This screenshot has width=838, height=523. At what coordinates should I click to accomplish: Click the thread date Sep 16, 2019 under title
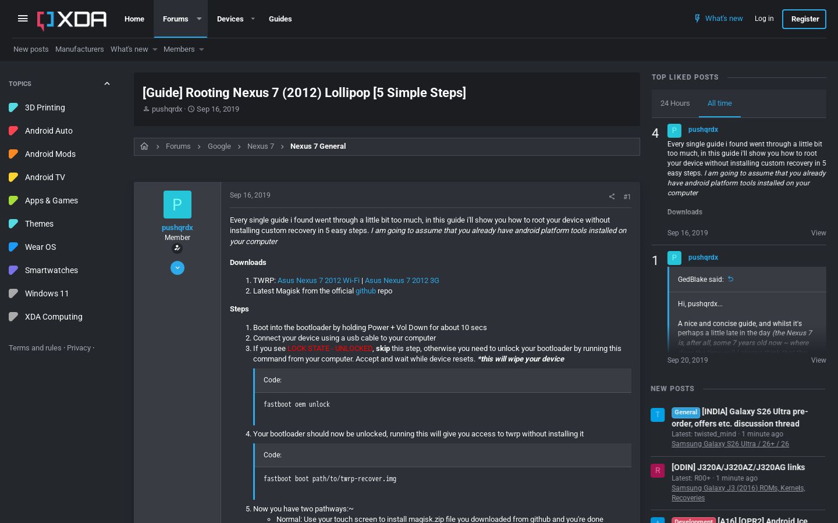(x=218, y=109)
